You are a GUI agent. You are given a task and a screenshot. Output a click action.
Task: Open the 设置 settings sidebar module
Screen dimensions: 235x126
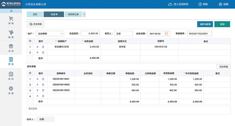point(11,90)
